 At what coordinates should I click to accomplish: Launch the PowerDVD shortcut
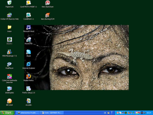(x=28, y=40)
